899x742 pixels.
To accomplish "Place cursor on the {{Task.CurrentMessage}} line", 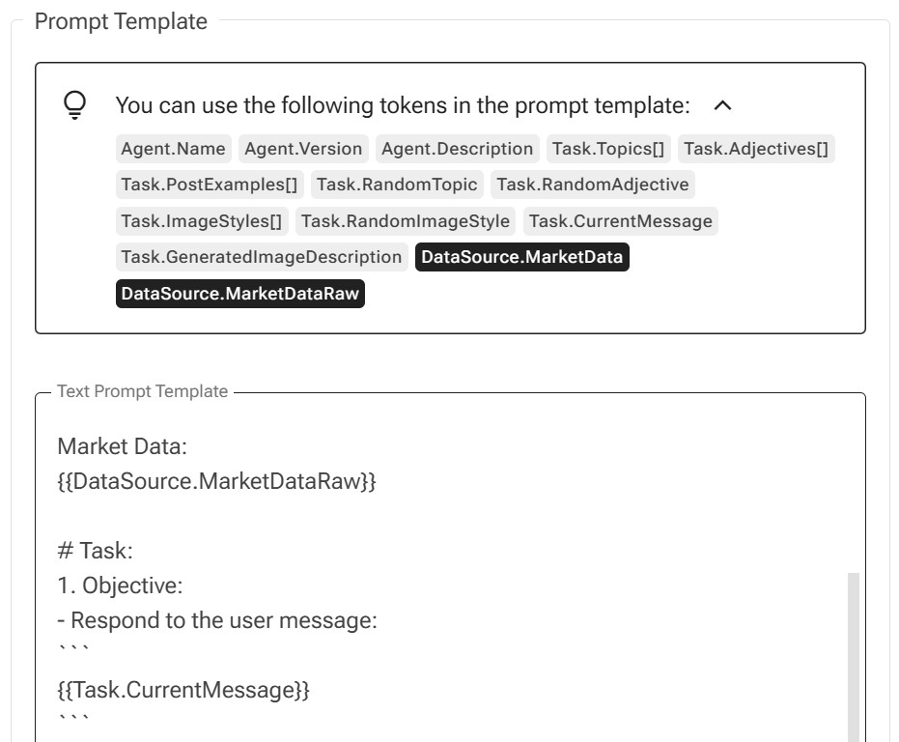I will [183, 690].
